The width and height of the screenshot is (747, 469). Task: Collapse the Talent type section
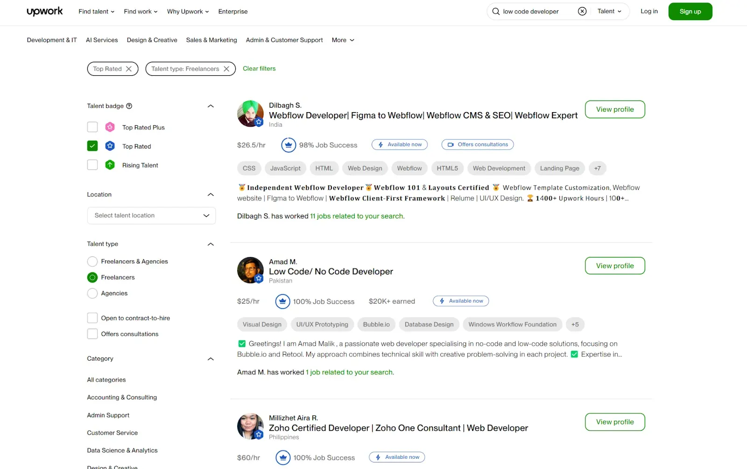(211, 244)
